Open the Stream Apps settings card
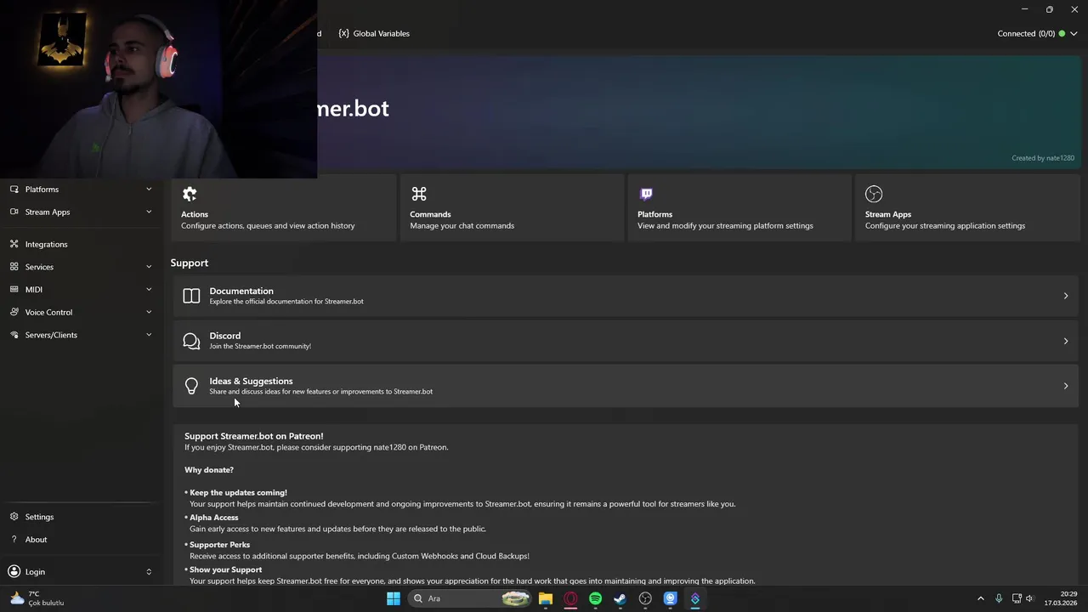The width and height of the screenshot is (1088, 612). coord(967,208)
